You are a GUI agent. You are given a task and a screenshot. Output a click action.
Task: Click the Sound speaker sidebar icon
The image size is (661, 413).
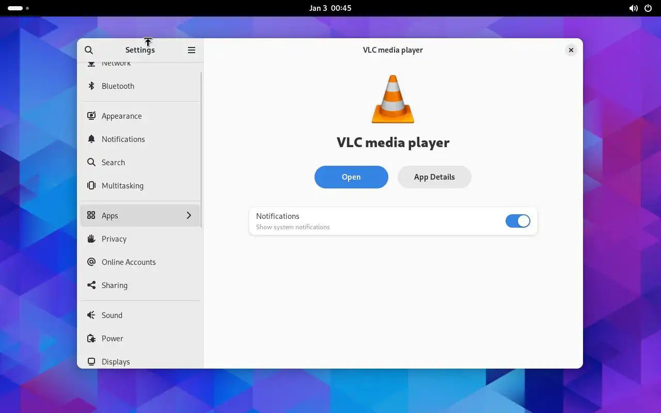pos(91,315)
